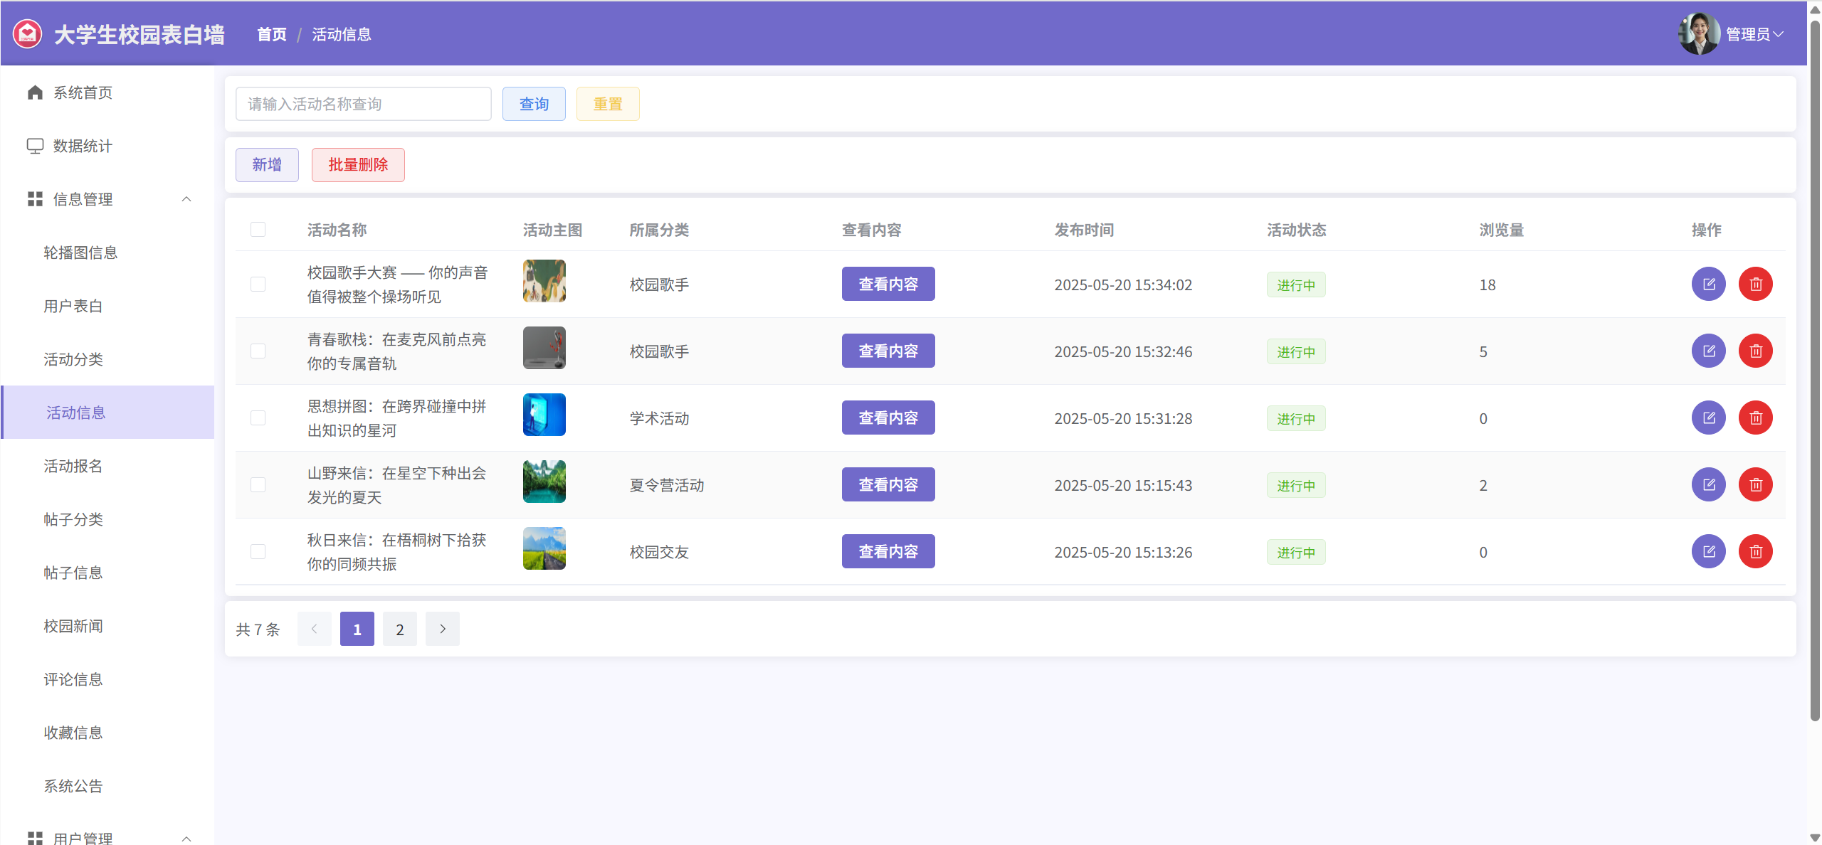Click edit icon for 思想拼图 row

click(x=1708, y=418)
